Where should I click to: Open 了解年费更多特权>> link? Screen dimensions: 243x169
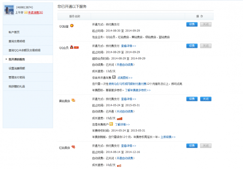(x=138, y=90)
